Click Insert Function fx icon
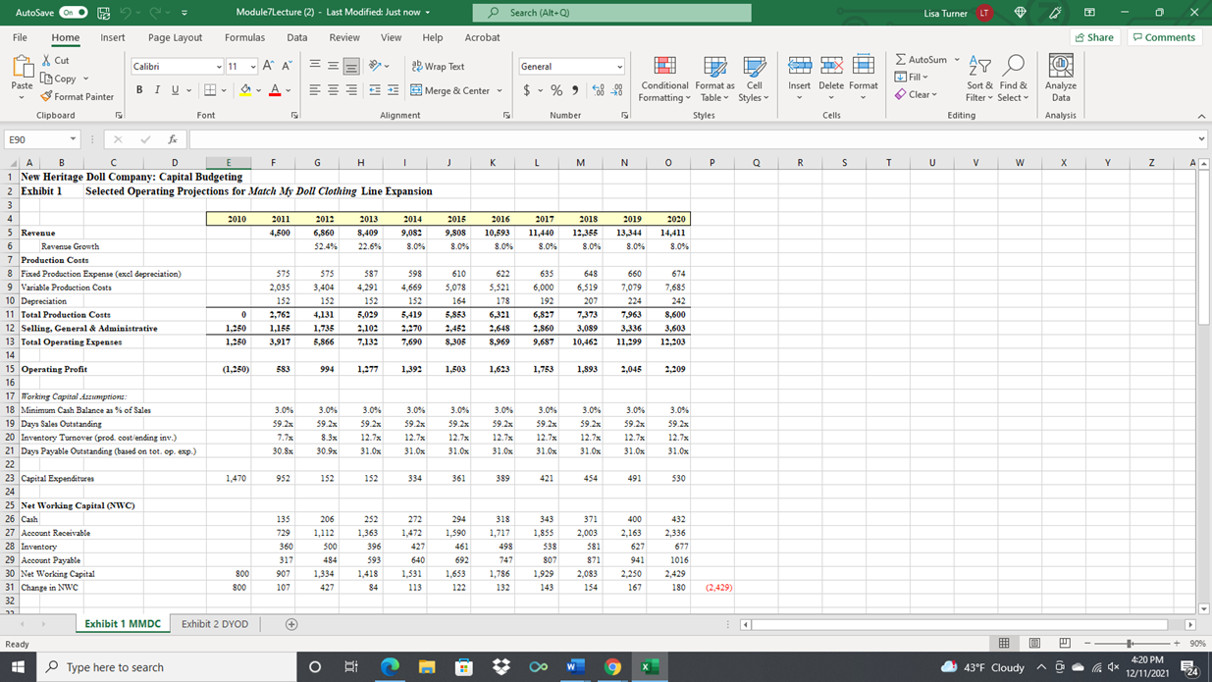 (172, 139)
